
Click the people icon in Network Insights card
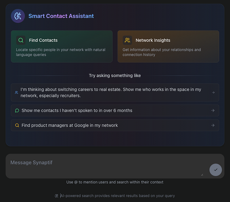[x=128, y=40]
